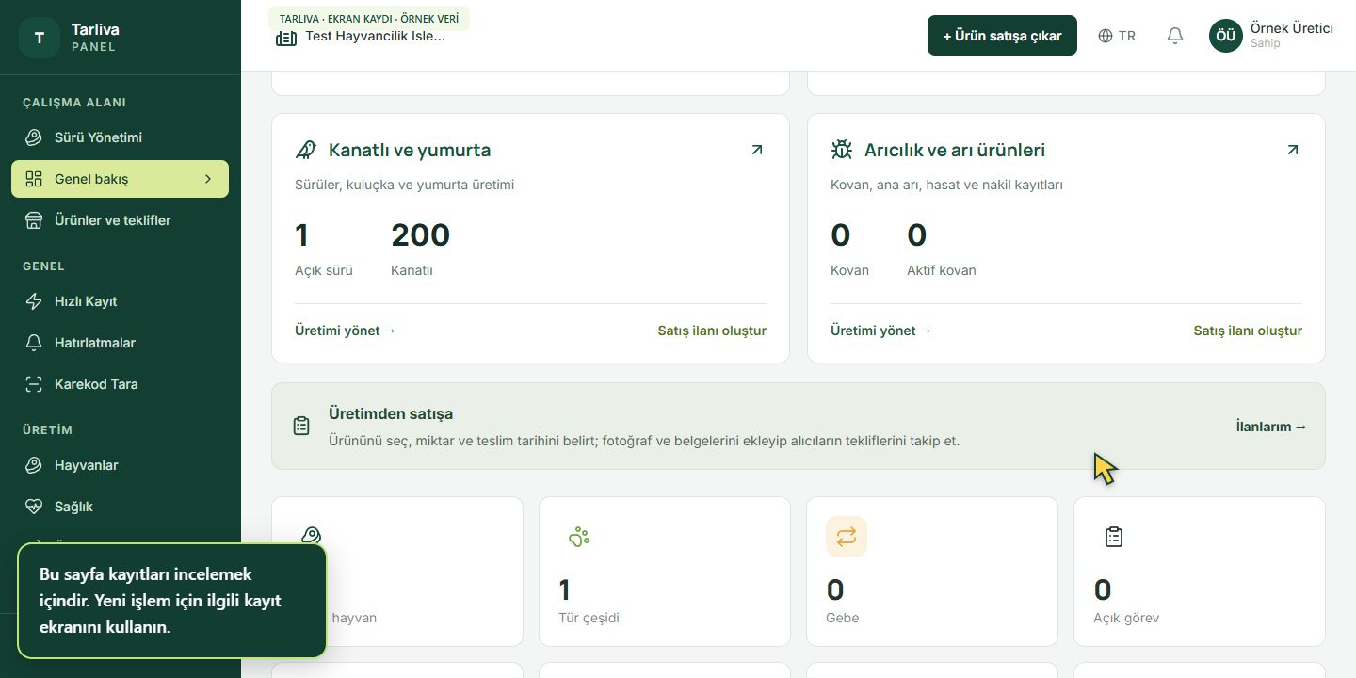Open the Sağlık section
The height and width of the screenshot is (678, 1356).
click(121, 507)
